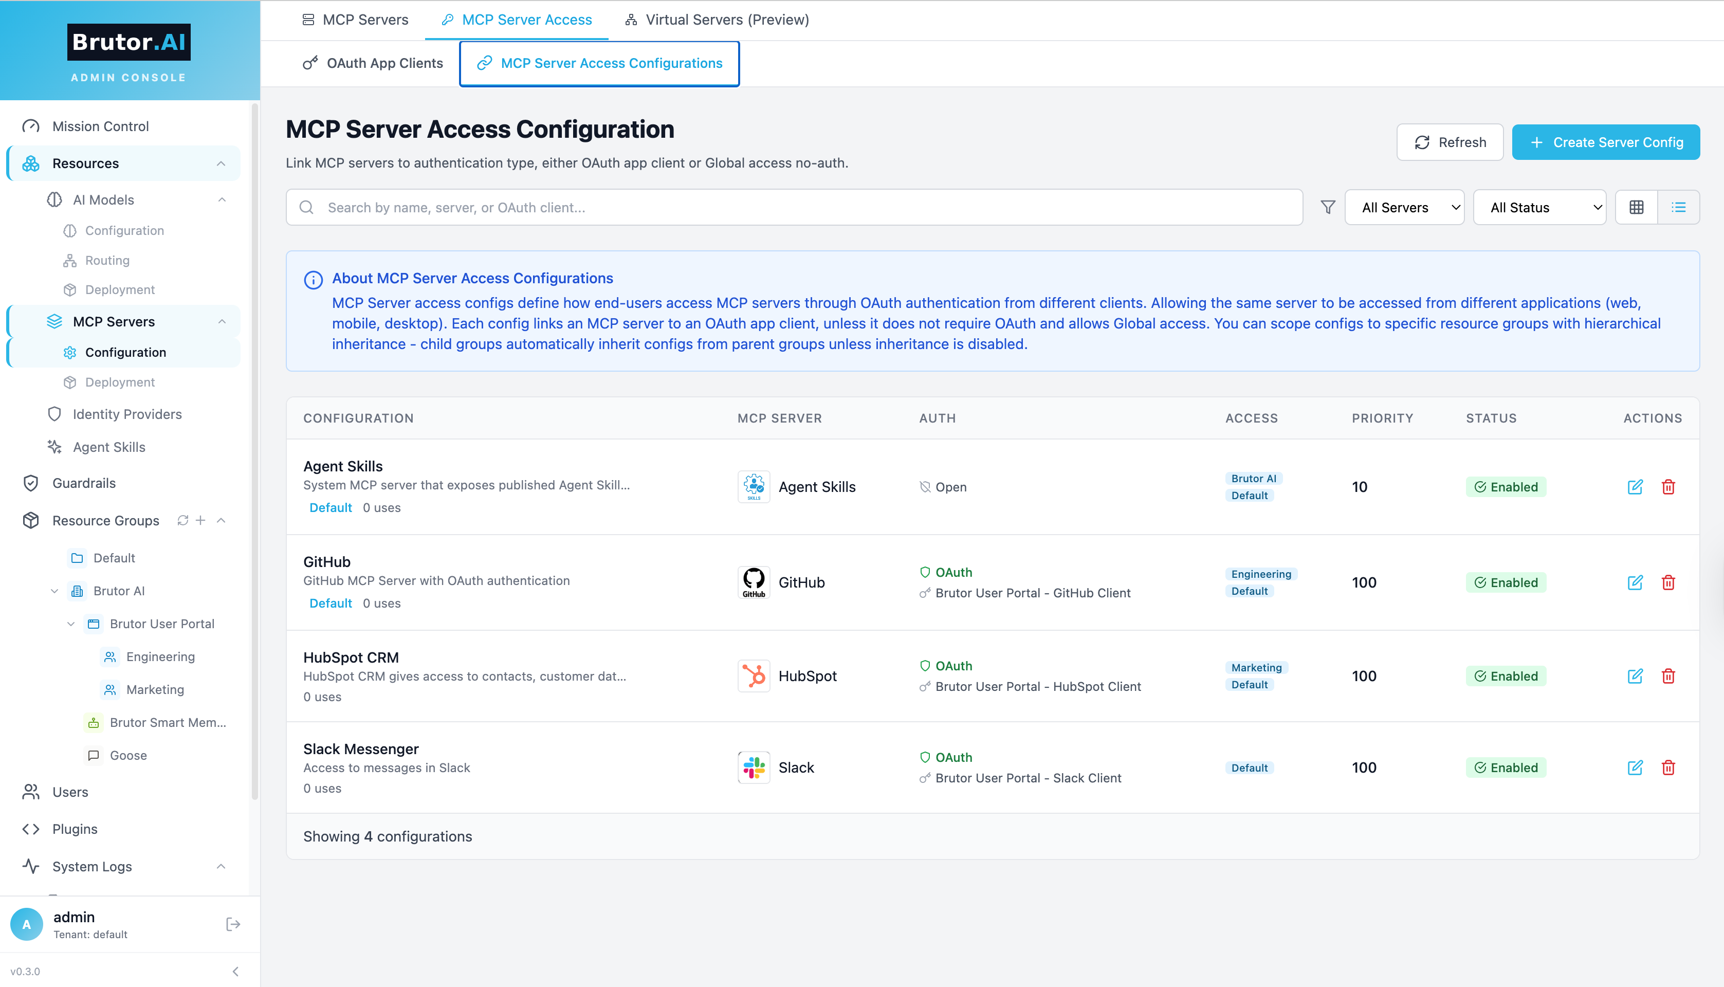1724x987 pixels.
Task: Switch to the OAuth App Clients tab
Action: click(x=372, y=63)
